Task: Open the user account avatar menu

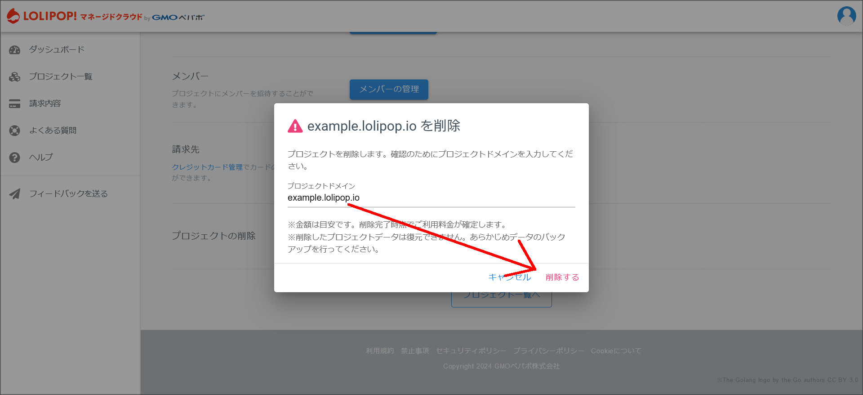Action: pyautogui.click(x=846, y=16)
